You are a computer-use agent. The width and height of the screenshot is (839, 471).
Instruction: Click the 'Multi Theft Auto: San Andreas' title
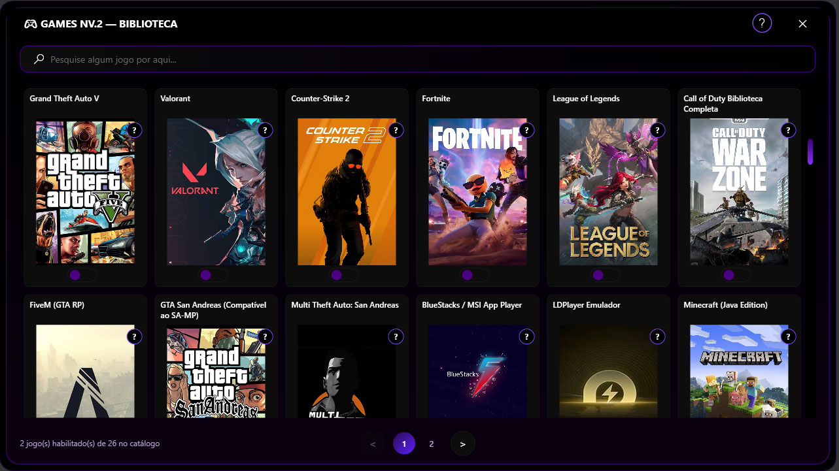345,305
